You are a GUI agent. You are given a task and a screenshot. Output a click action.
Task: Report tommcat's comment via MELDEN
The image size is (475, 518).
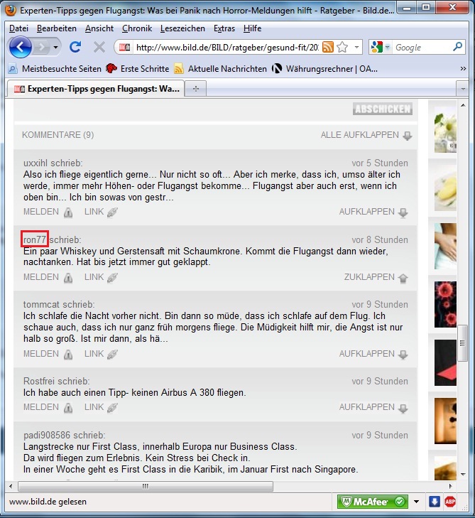(x=48, y=354)
